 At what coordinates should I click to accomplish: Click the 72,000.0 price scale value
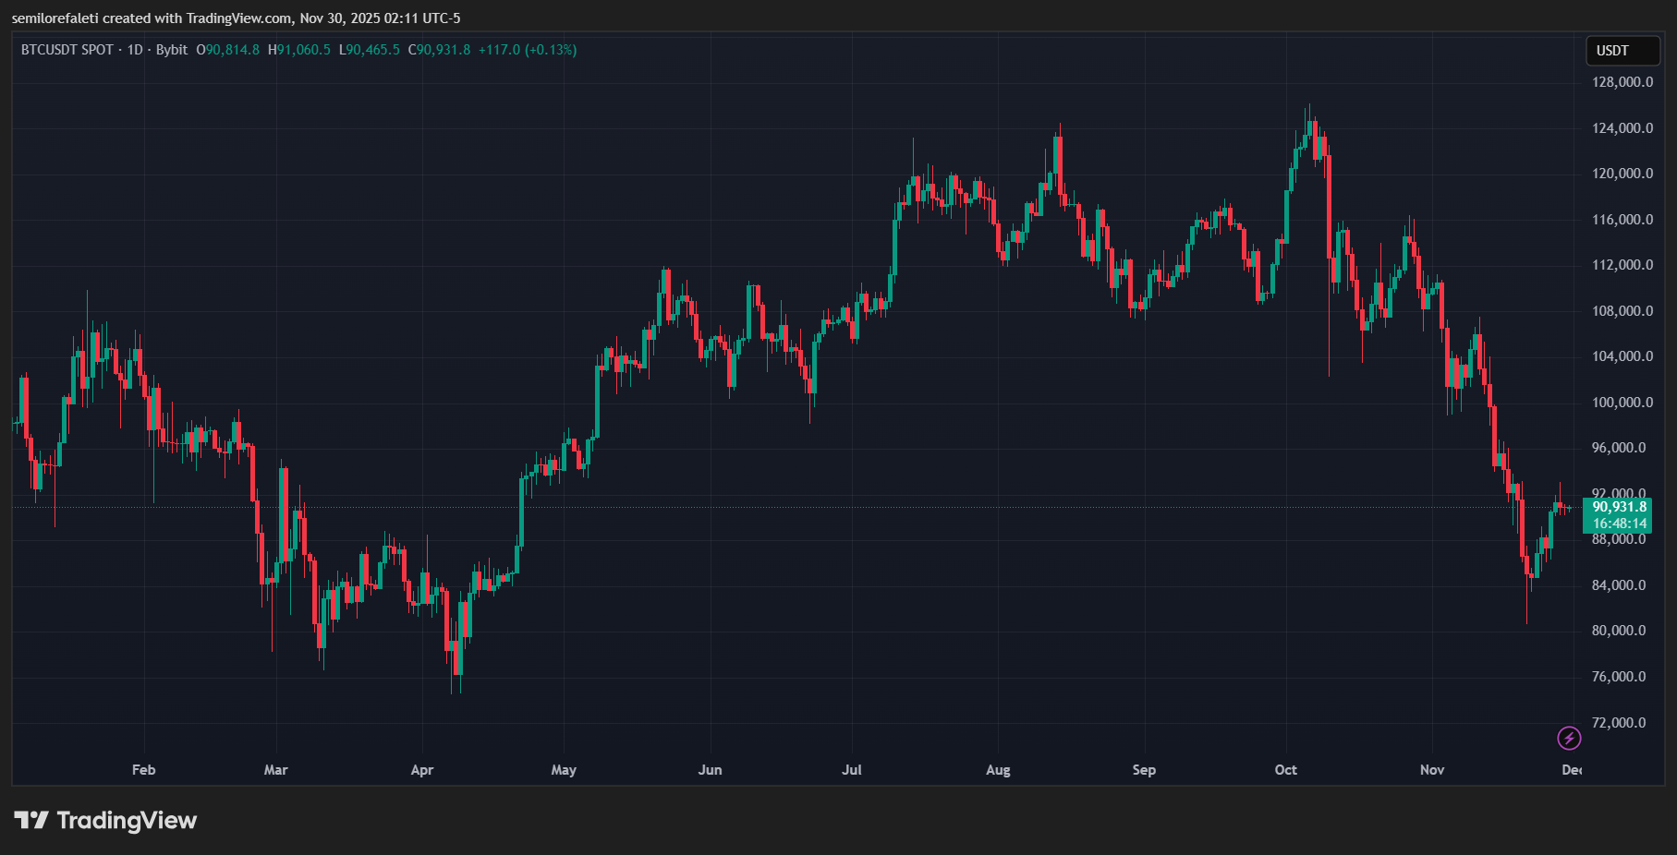(x=1619, y=722)
